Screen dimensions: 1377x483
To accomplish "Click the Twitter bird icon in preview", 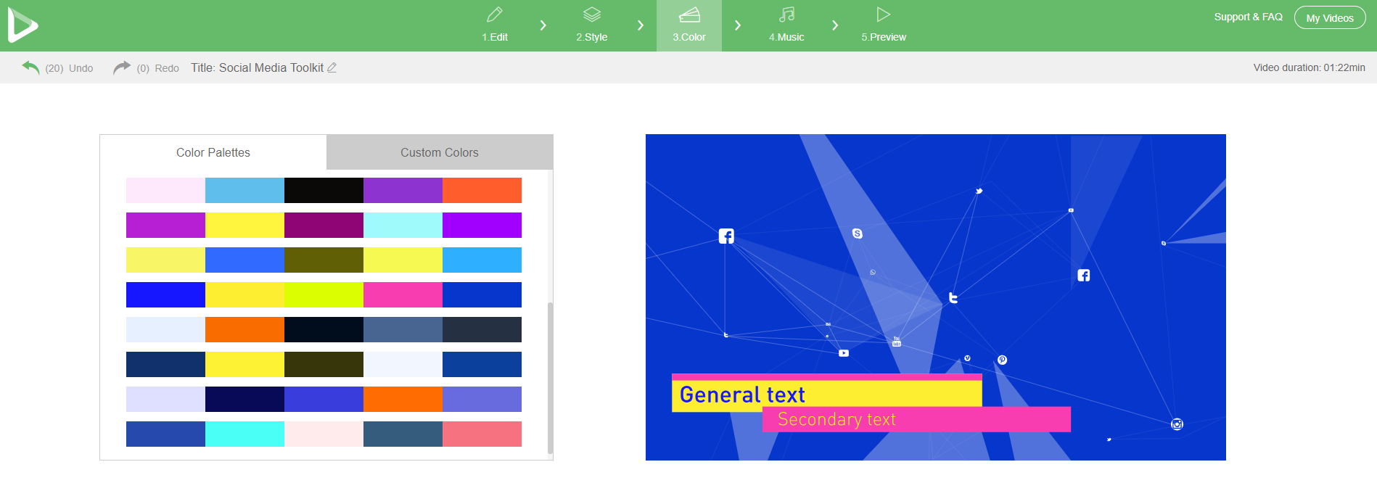I will [979, 191].
